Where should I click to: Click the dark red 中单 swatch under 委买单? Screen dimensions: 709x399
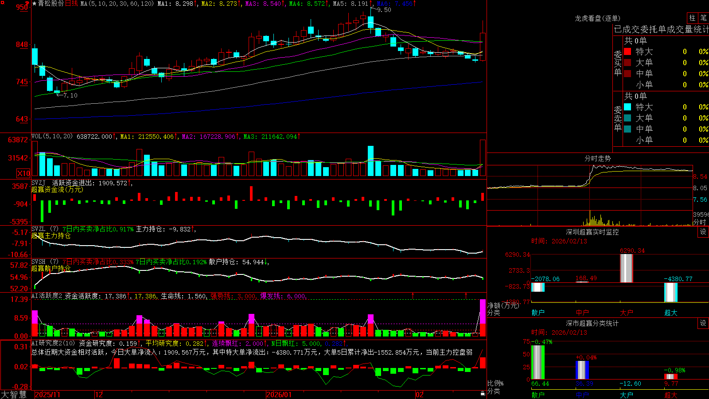627,74
